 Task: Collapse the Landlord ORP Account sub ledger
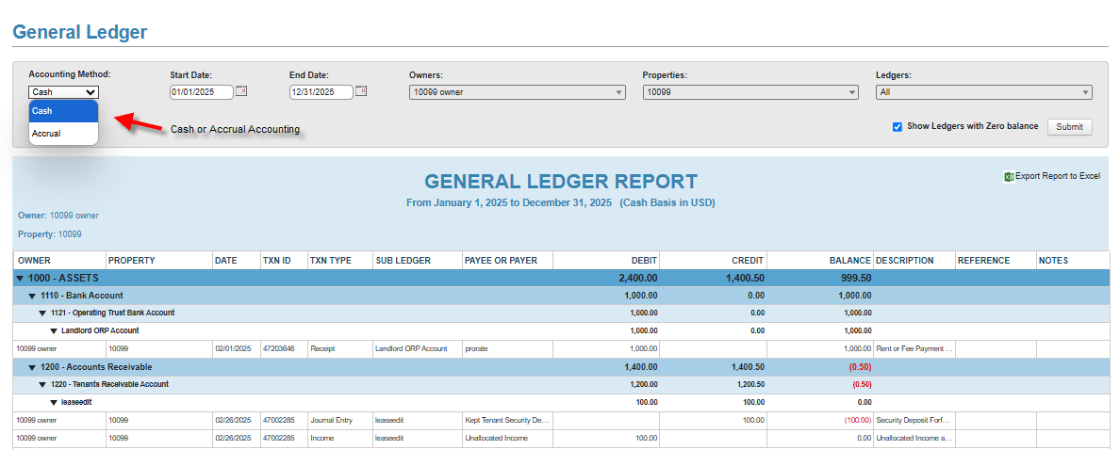54,330
